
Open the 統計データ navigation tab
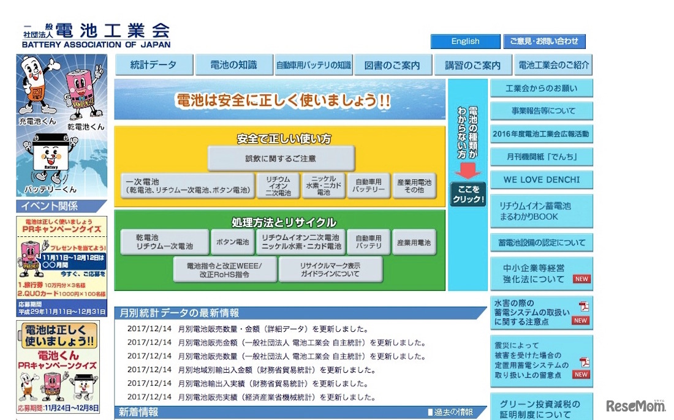coord(154,65)
